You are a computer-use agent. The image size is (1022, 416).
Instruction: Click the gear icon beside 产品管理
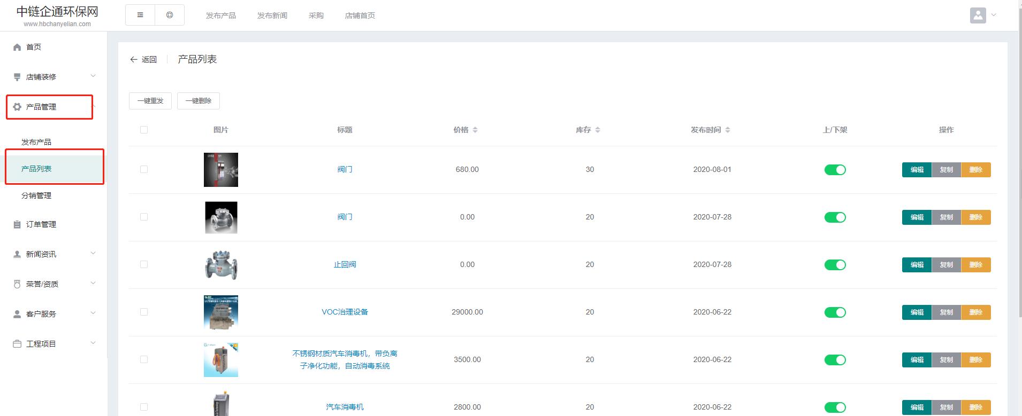(17, 107)
